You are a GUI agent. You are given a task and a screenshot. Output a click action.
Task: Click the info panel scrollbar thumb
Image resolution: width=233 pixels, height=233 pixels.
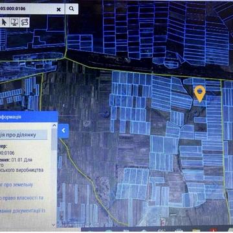pos(54,139)
